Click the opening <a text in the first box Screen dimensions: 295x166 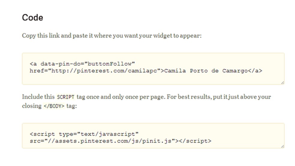(x=34, y=63)
